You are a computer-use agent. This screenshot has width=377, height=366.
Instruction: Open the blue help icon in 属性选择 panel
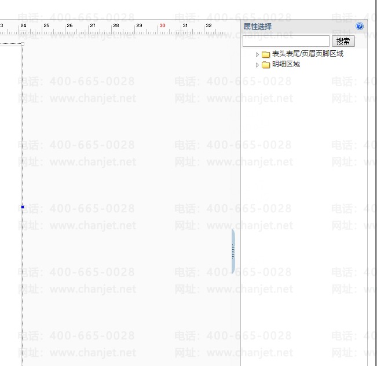click(x=360, y=26)
